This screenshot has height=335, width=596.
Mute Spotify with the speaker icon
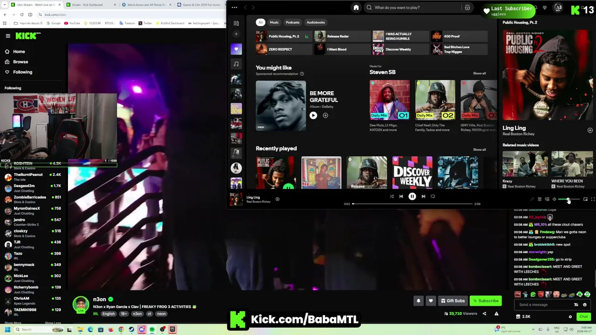click(554, 199)
